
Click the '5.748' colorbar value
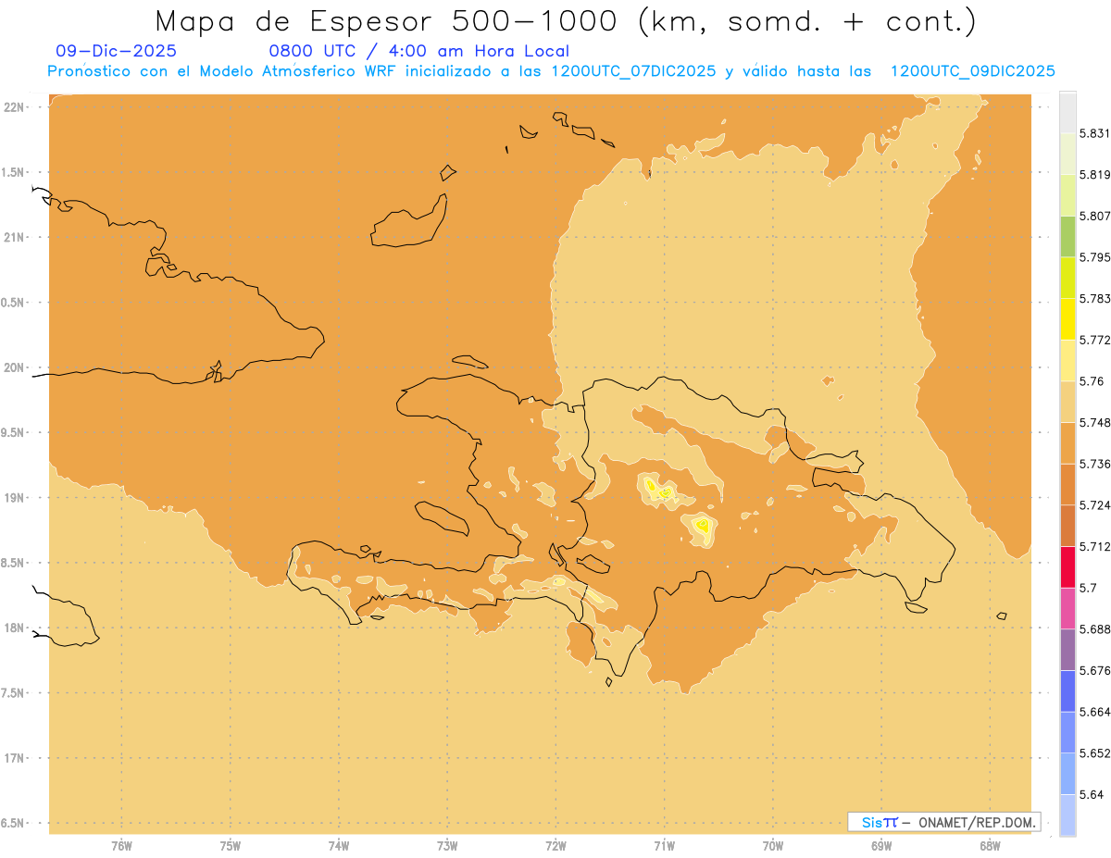pos(1094,423)
